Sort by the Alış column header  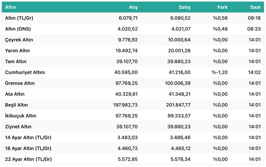click(x=133, y=7)
